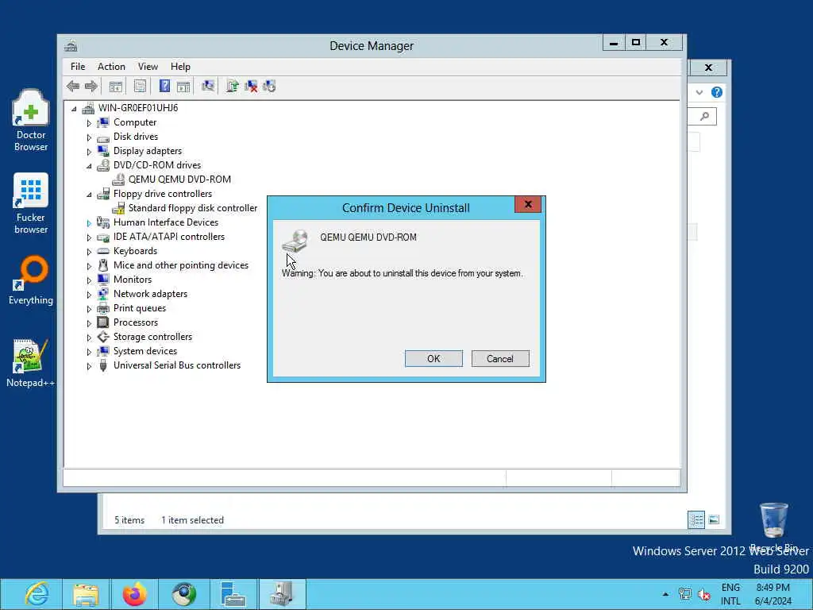813x610 pixels.
Task: Click the Scan for hardware changes icon
Action: (208, 86)
